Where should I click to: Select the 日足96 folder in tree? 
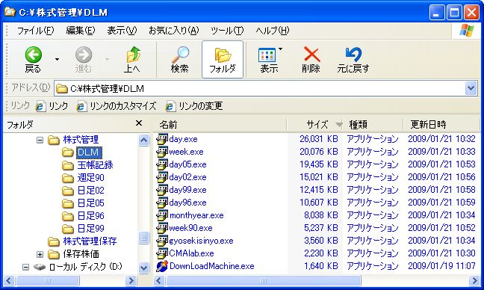(x=91, y=215)
